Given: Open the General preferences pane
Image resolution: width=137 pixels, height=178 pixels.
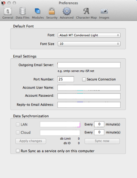Looking at the screenshot, I should pyautogui.click(x=8, y=13).
